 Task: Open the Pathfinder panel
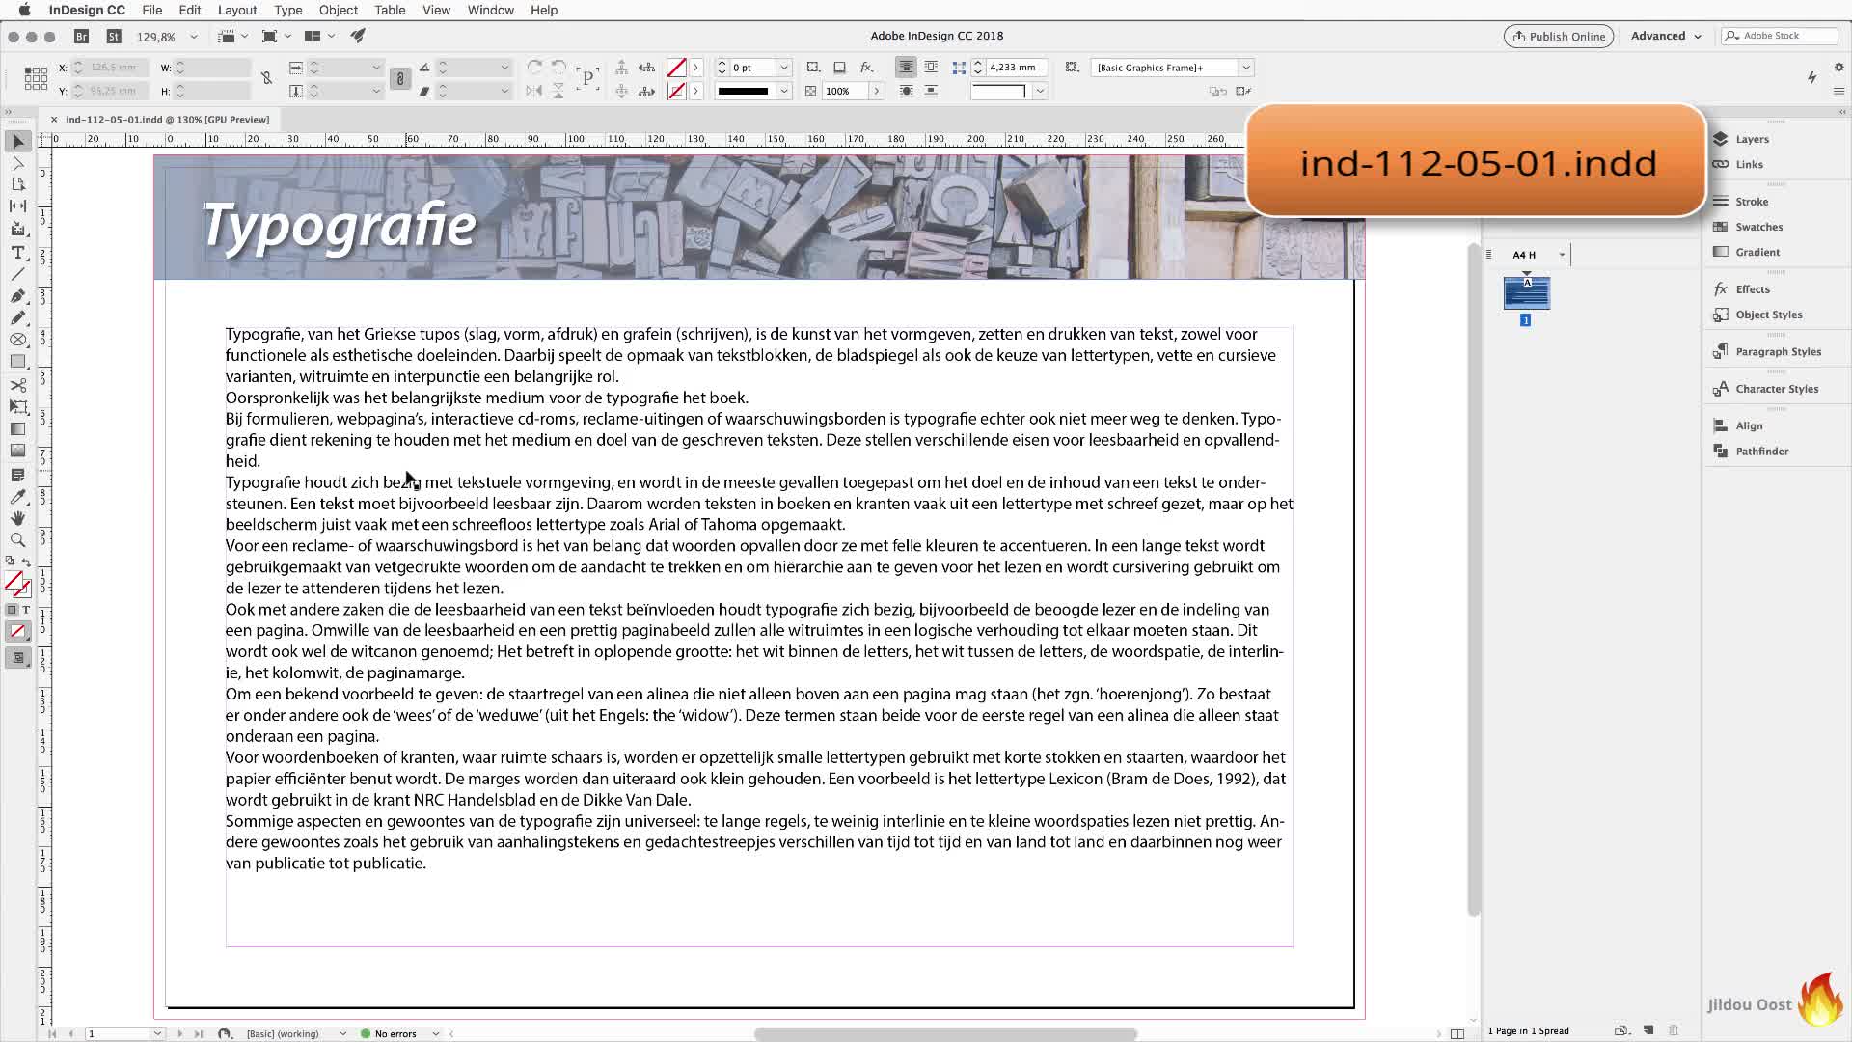point(1761,451)
